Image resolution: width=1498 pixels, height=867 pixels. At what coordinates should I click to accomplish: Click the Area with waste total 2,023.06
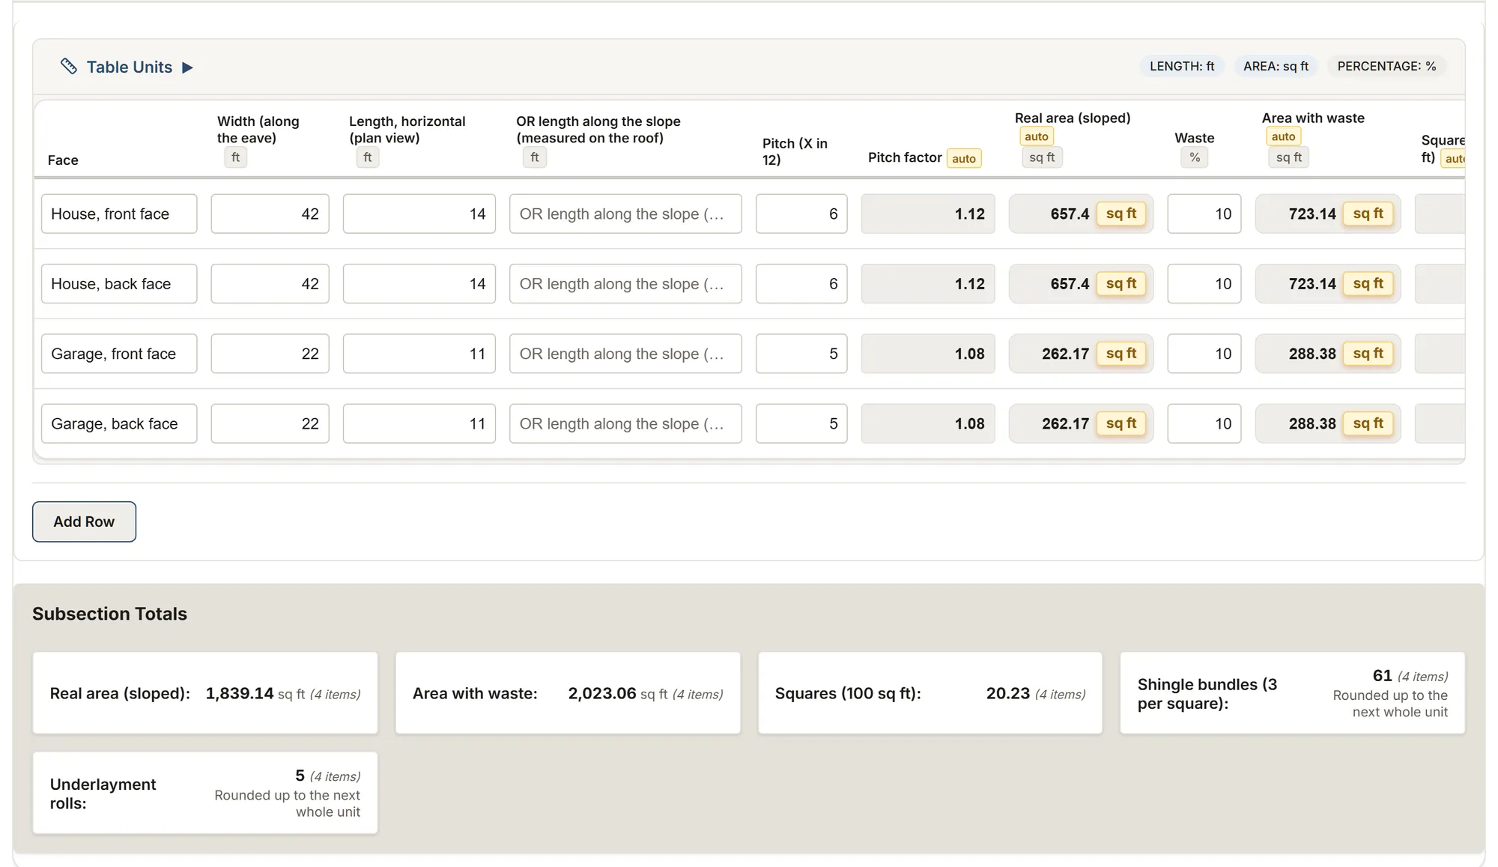(602, 693)
